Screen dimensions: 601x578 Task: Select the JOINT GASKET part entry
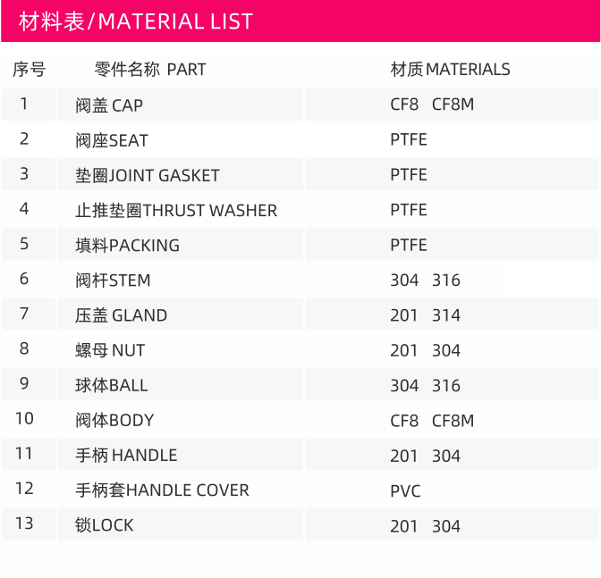coord(148,175)
